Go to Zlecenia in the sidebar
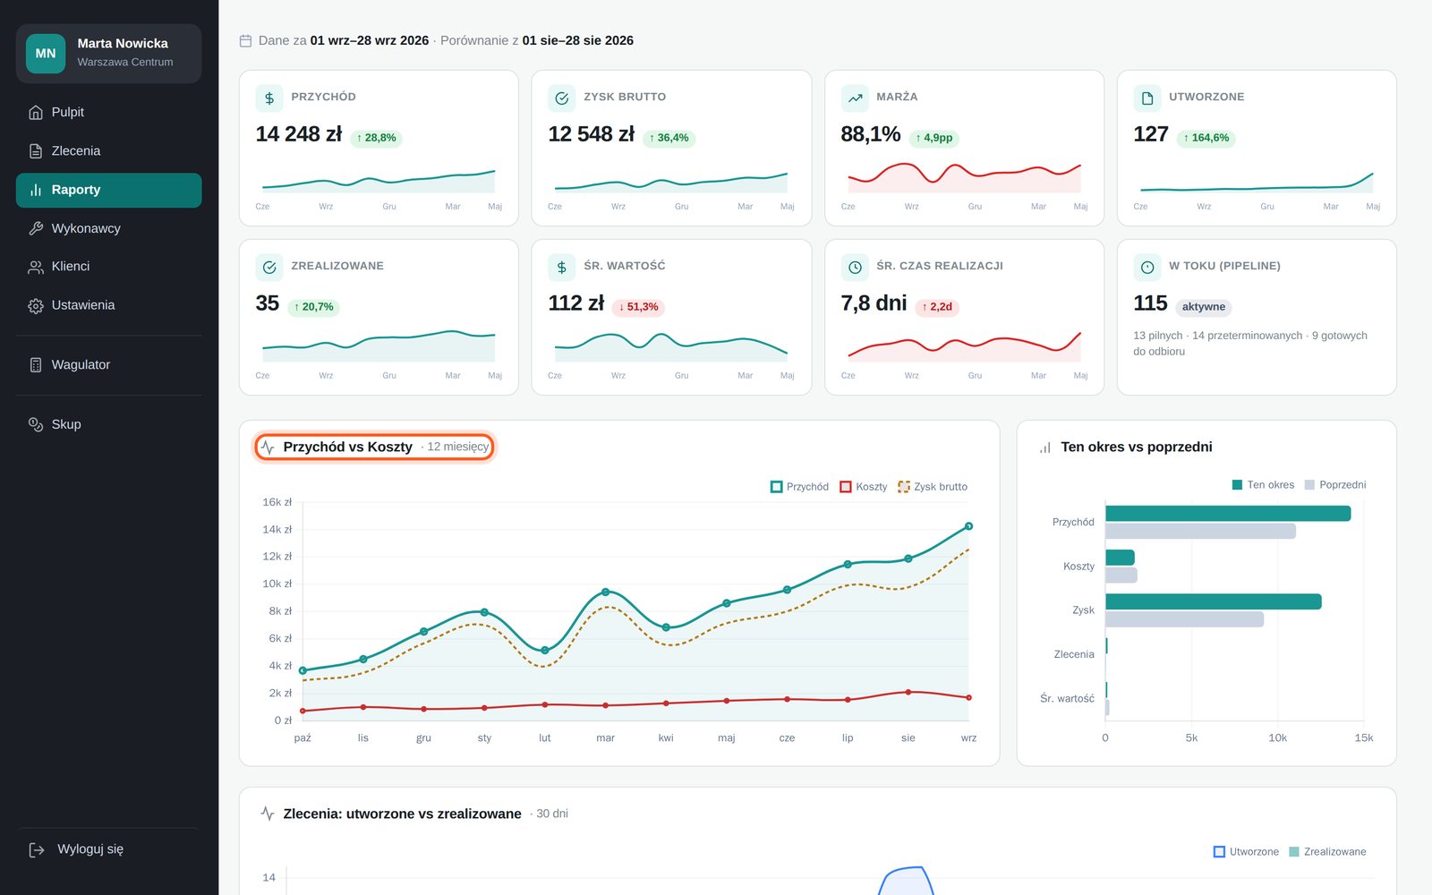Image resolution: width=1432 pixels, height=895 pixels. [109, 151]
